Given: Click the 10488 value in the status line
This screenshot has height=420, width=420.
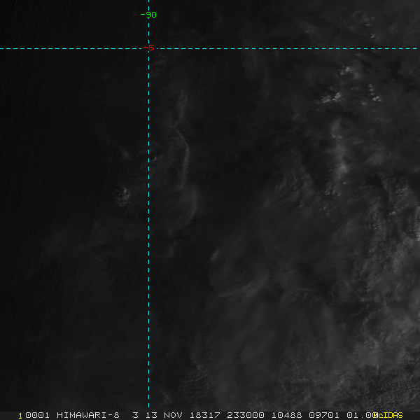Looking at the screenshot, I should pyautogui.click(x=287, y=415).
